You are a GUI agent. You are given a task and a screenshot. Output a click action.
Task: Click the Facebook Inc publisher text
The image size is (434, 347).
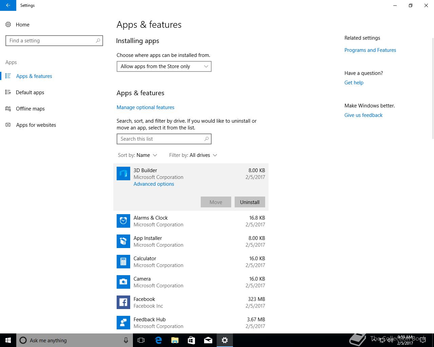pos(148,306)
